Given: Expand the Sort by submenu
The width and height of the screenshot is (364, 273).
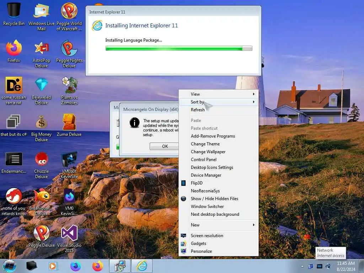Looking at the screenshot, I should [x=219, y=102].
